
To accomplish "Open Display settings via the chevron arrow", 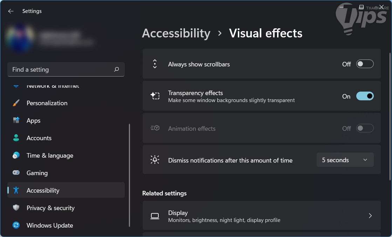I will 370,216.
